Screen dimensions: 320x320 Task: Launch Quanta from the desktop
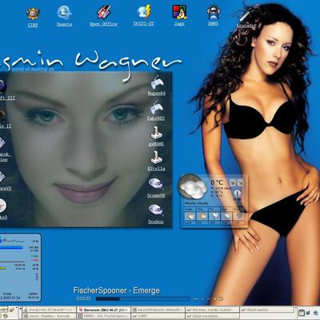point(64,16)
